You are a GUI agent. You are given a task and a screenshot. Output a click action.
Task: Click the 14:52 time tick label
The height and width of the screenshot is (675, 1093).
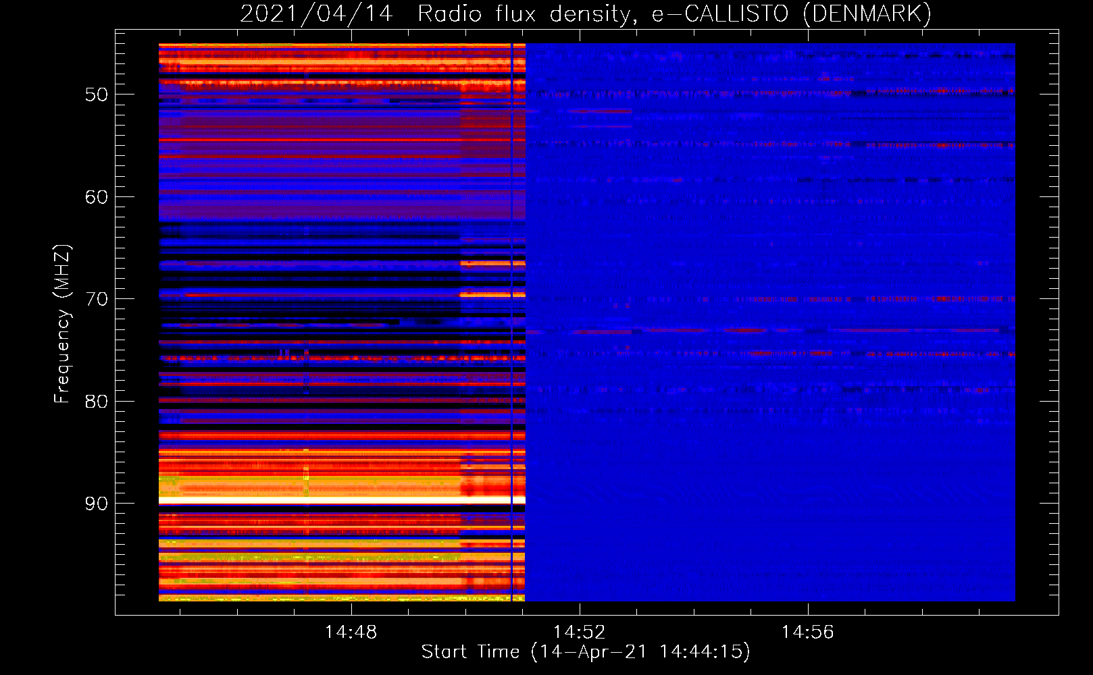[579, 632]
